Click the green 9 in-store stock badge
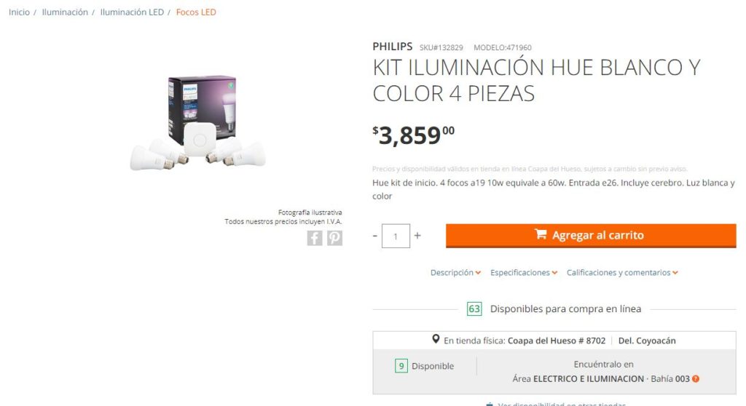Screen dimensions: 746x406 (401, 366)
